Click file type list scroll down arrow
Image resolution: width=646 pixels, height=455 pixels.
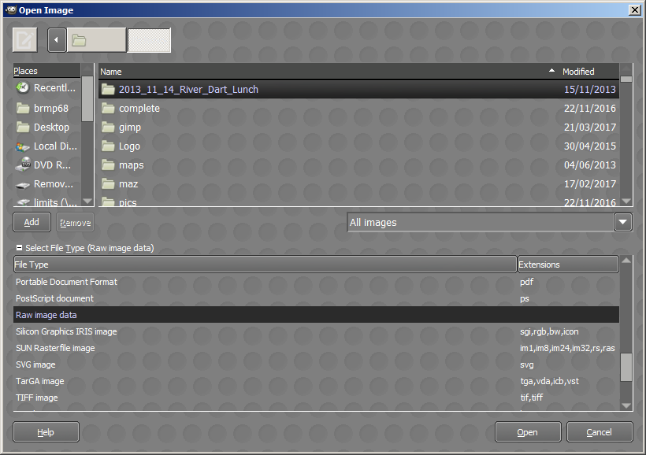[626, 405]
